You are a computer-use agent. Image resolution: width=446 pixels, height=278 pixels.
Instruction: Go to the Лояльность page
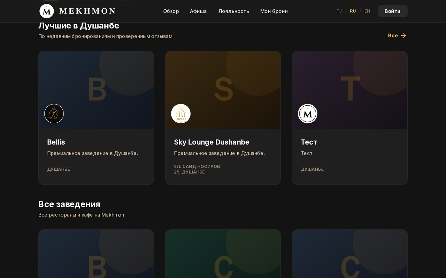234,11
